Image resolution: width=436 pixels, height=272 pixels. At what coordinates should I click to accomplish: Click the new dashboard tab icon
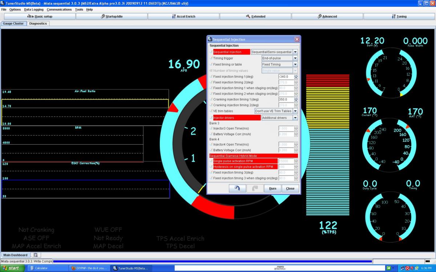click(x=36, y=255)
